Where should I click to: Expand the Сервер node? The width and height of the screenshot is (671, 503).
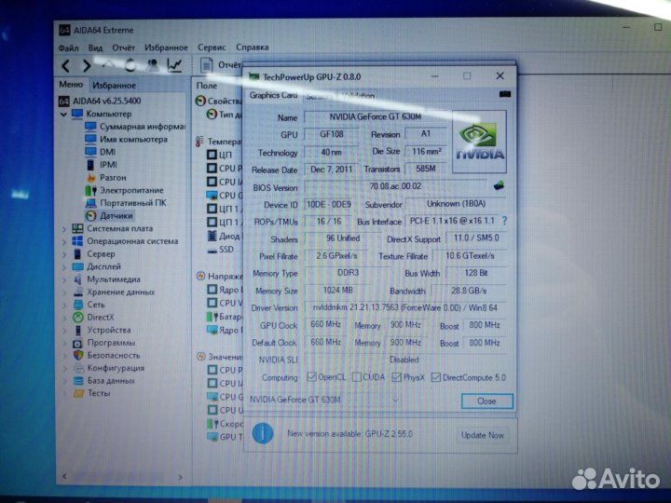tap(64, 254)
